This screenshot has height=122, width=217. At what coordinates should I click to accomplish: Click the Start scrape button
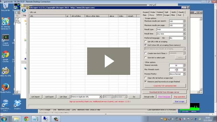coord(179,102)
